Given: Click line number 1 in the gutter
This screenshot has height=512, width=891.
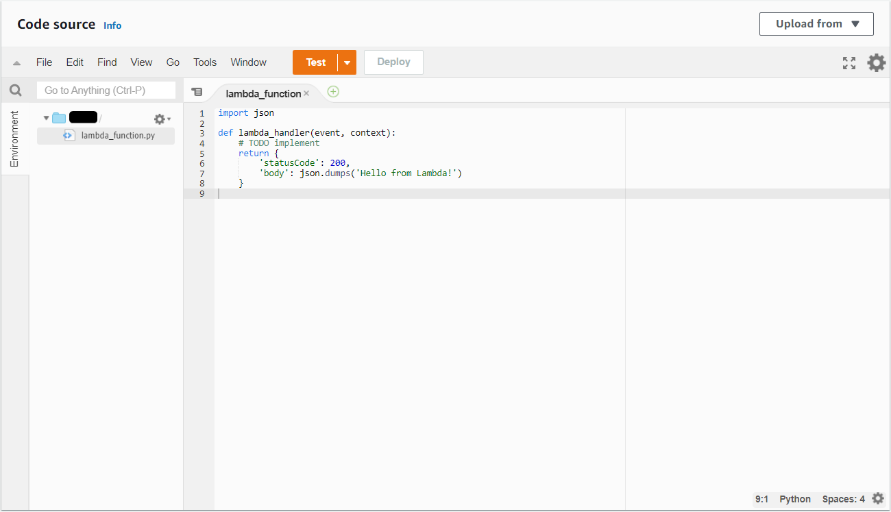Looking at the screenshot, I should [x=202, y=113].
